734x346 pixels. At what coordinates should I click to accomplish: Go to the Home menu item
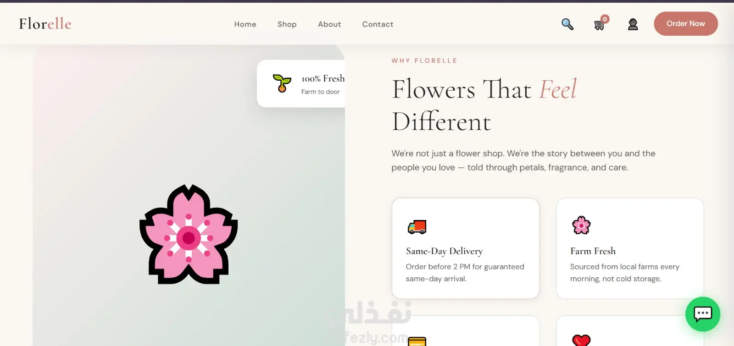tap(245, 24)
